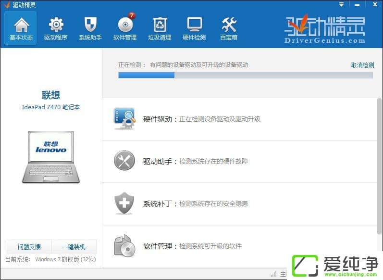Click the 问题反馈 button
The height and width of the screenshot is (280, 383).
(x=29, y=247)
